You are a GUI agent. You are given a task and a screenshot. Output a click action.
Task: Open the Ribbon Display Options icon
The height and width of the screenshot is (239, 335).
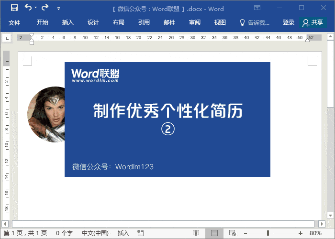click(x=257, y=8)
